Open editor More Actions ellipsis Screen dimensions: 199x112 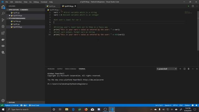point(197,6)
